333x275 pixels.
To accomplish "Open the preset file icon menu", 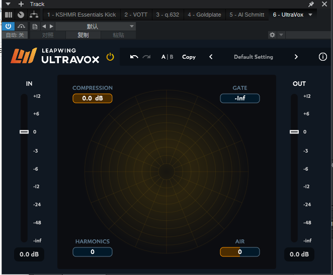I will 35,27.
